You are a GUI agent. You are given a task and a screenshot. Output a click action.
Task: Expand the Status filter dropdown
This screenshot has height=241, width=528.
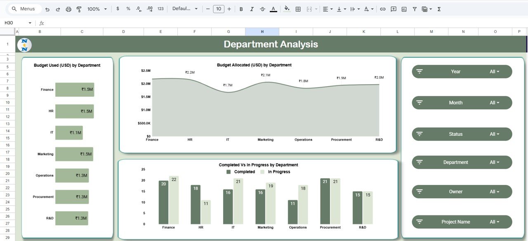[494, 134]
